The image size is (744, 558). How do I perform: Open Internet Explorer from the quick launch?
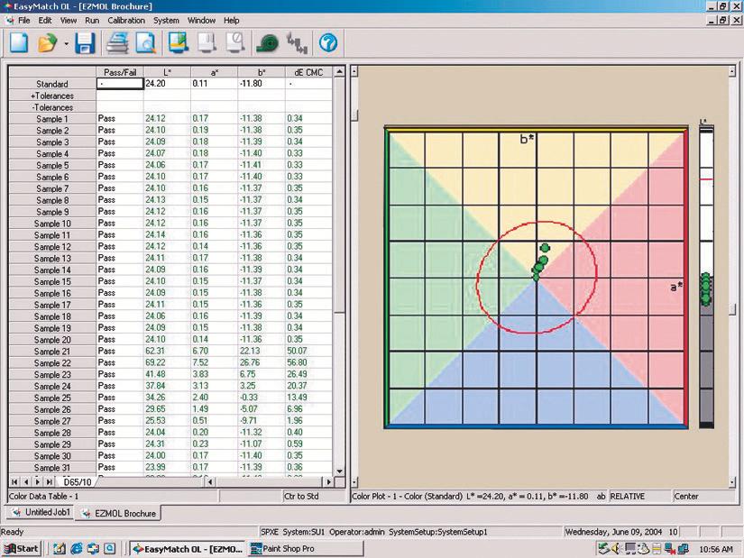pyautogui.click(x=76, y=548)
